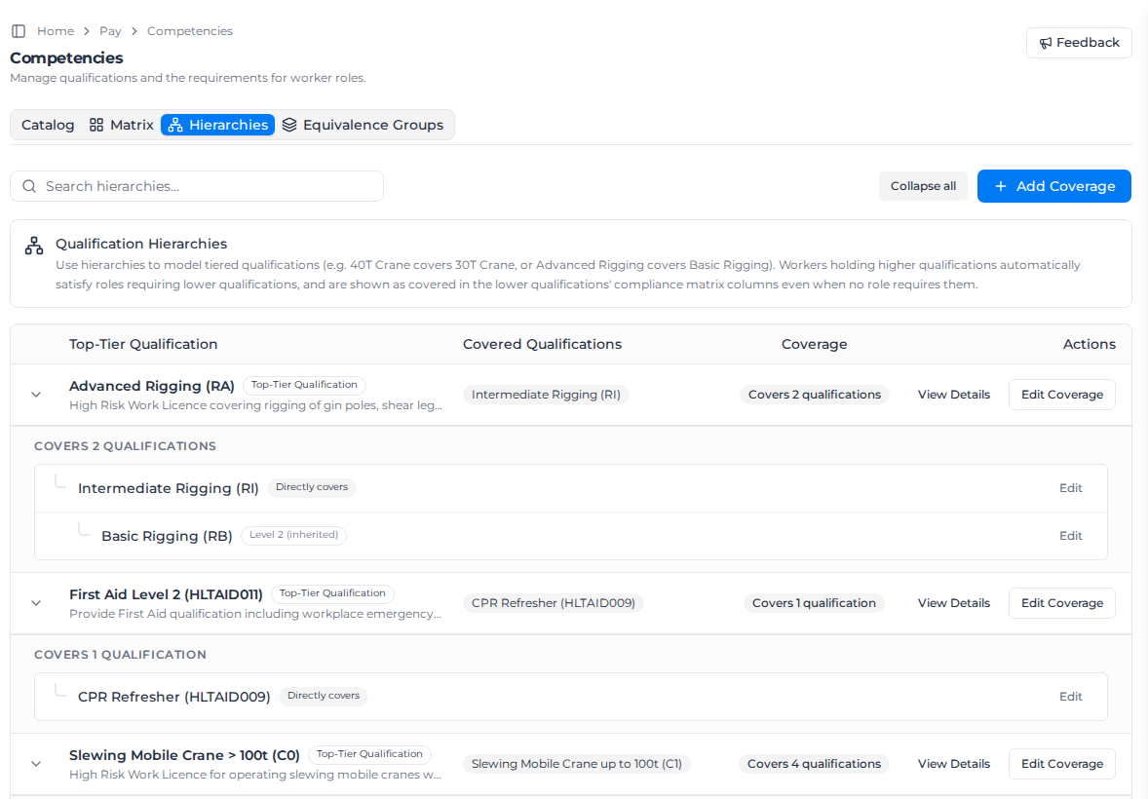Screen dimensions: 1148x799
Task: Click Slewing Mobile Crane up to 100t chip
Action: click(576, 764)
